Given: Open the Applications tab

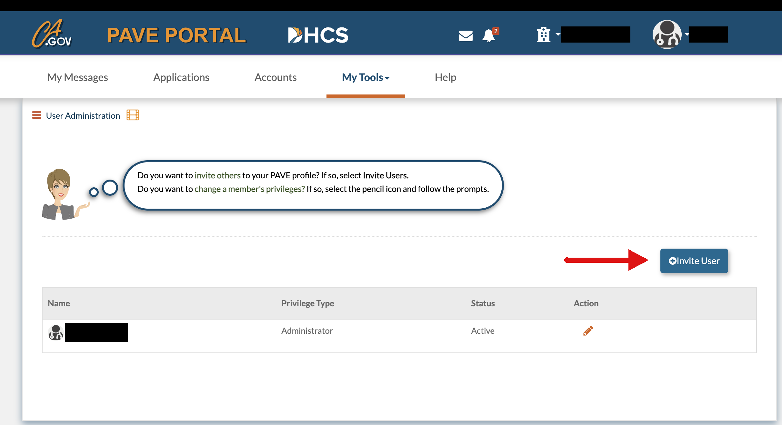Looking at the screenshot, I should (181, 77).
